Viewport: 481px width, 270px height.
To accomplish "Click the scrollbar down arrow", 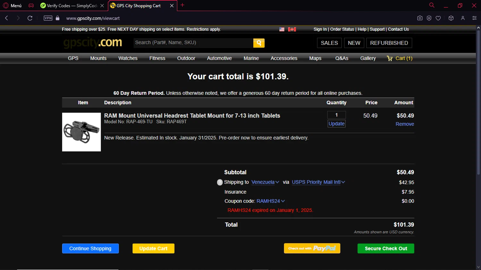I will pyautogui.click(x=478, y=267).
